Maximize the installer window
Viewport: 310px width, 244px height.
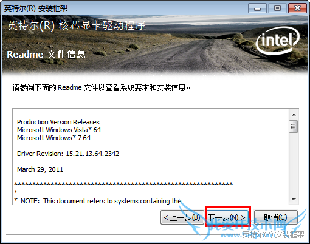277,8
